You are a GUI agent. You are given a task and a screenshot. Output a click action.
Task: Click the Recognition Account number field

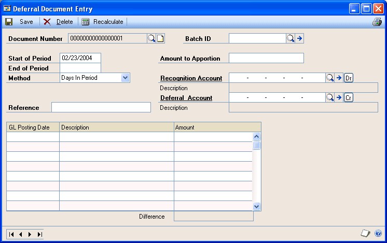(277, 78)
